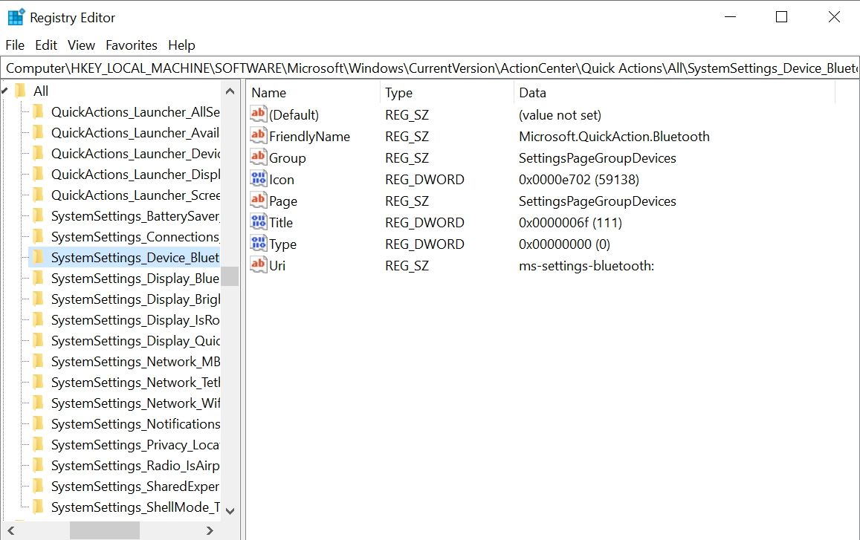The width and height of the screenshot is (860, 540).
Task: Click folder icon of the All key
Action: [20, 91]
